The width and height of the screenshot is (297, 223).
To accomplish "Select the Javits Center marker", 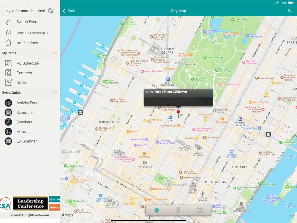I will click(x=64, y=152).
